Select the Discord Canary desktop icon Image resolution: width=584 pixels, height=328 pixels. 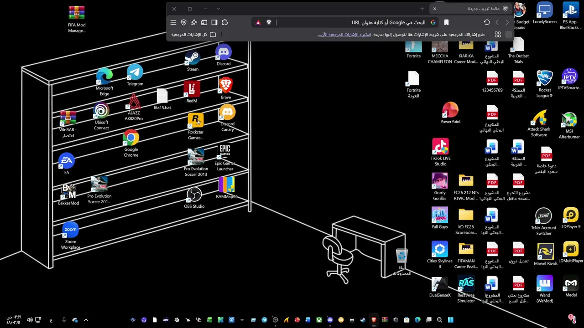tap(227, 118)
